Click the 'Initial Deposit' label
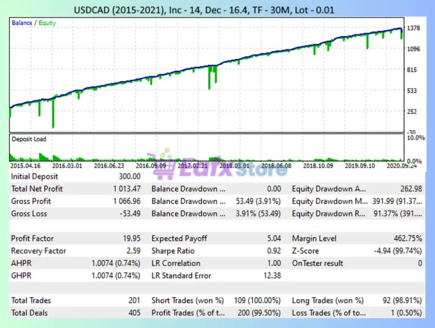The height and width of the screenshot is (328, 435). 35,177
